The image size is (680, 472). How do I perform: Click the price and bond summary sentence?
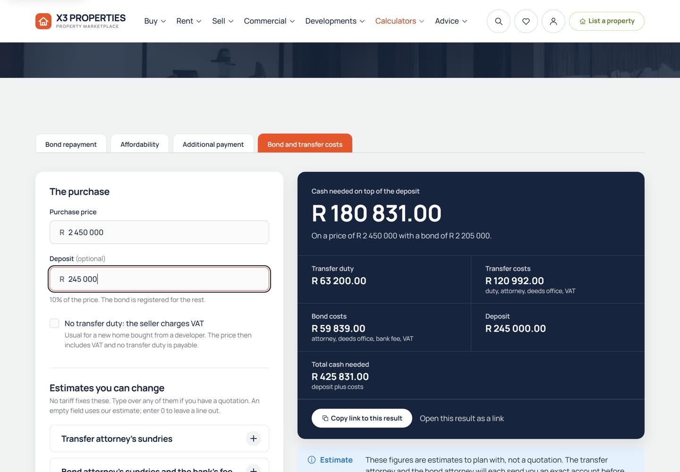401,236
